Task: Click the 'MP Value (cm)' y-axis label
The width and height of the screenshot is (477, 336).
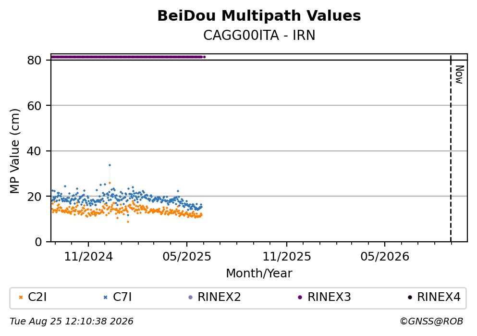Action: (14, 151)
